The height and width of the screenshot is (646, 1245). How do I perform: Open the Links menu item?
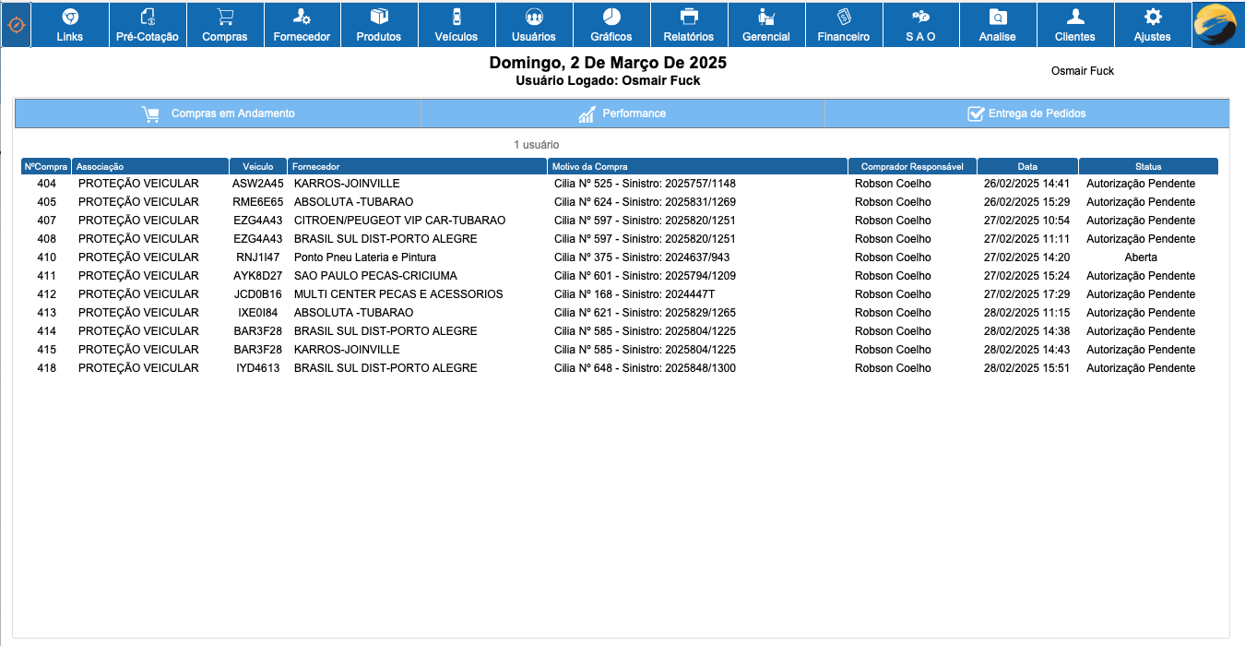pos(70,24)
